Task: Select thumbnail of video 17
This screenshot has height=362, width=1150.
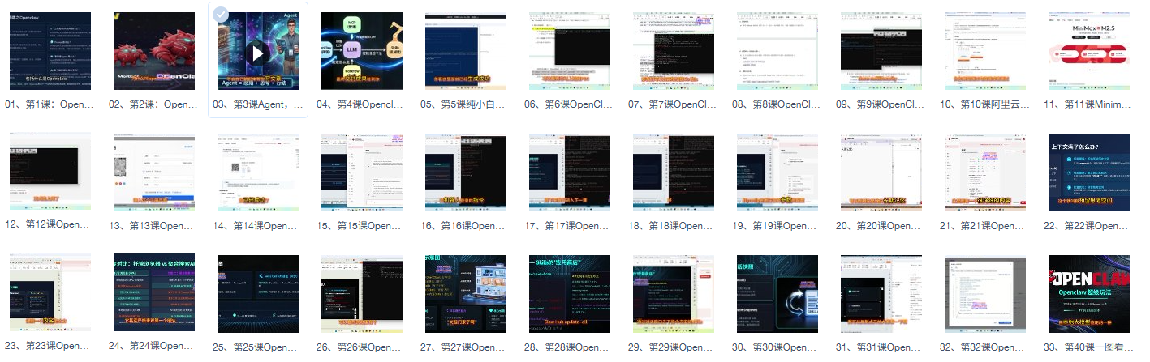Action: click(570, 172)
